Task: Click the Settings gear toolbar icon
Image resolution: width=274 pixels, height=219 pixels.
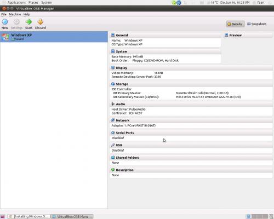Action: 16,22
